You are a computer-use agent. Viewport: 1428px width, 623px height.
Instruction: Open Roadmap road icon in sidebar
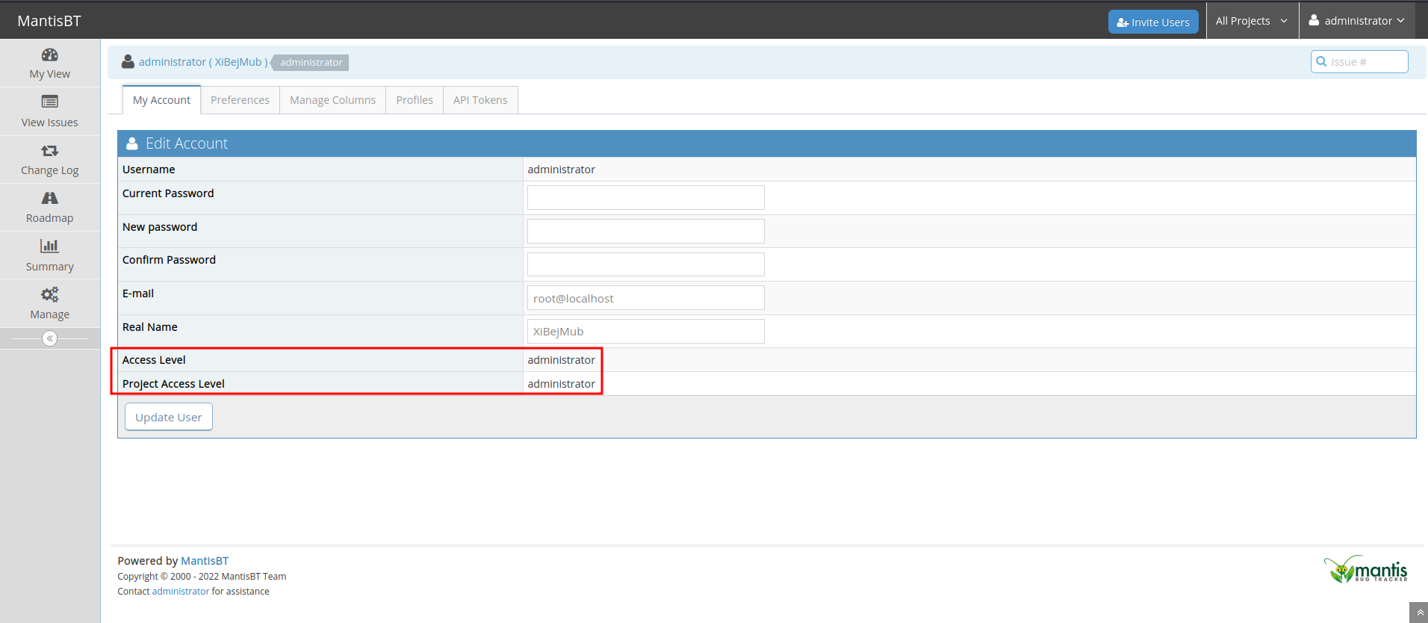tap(50, 198)
